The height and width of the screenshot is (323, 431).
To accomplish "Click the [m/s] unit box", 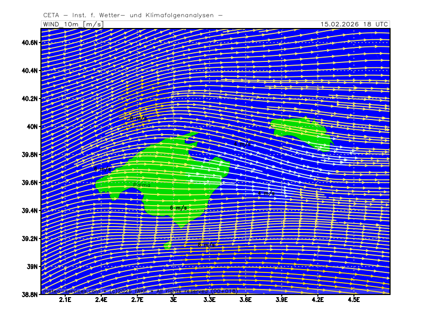I will [93, 24].
